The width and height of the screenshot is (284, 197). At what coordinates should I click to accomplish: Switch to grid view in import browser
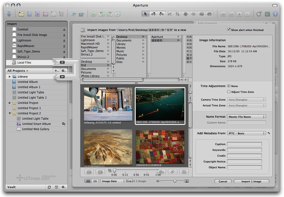click(88, 181)
